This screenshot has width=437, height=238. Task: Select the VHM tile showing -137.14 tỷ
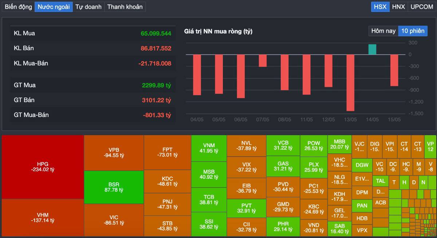click(x=43, y=218)
